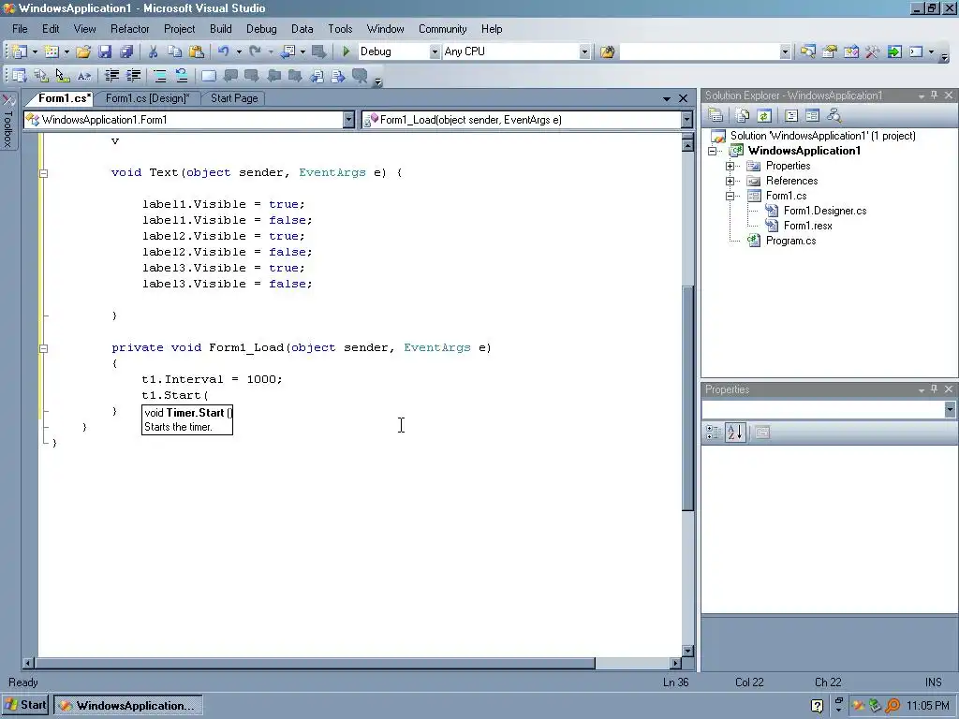This screenshot has height=719, width=959.
Task: Toggle a bookmark on the current line
Action: point(209,76)
